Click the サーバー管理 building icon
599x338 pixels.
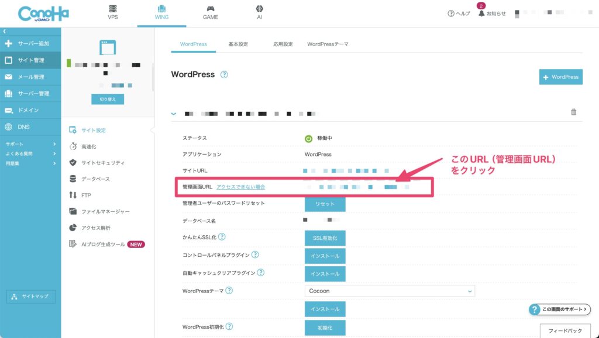(8, 93)
